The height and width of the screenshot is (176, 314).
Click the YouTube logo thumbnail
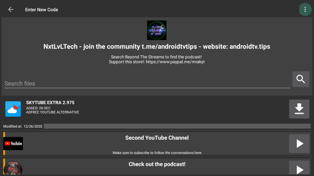click(13, 143)
